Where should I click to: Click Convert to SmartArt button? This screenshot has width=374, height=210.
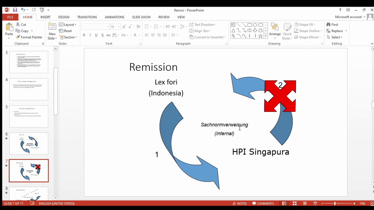click(208, 37)
